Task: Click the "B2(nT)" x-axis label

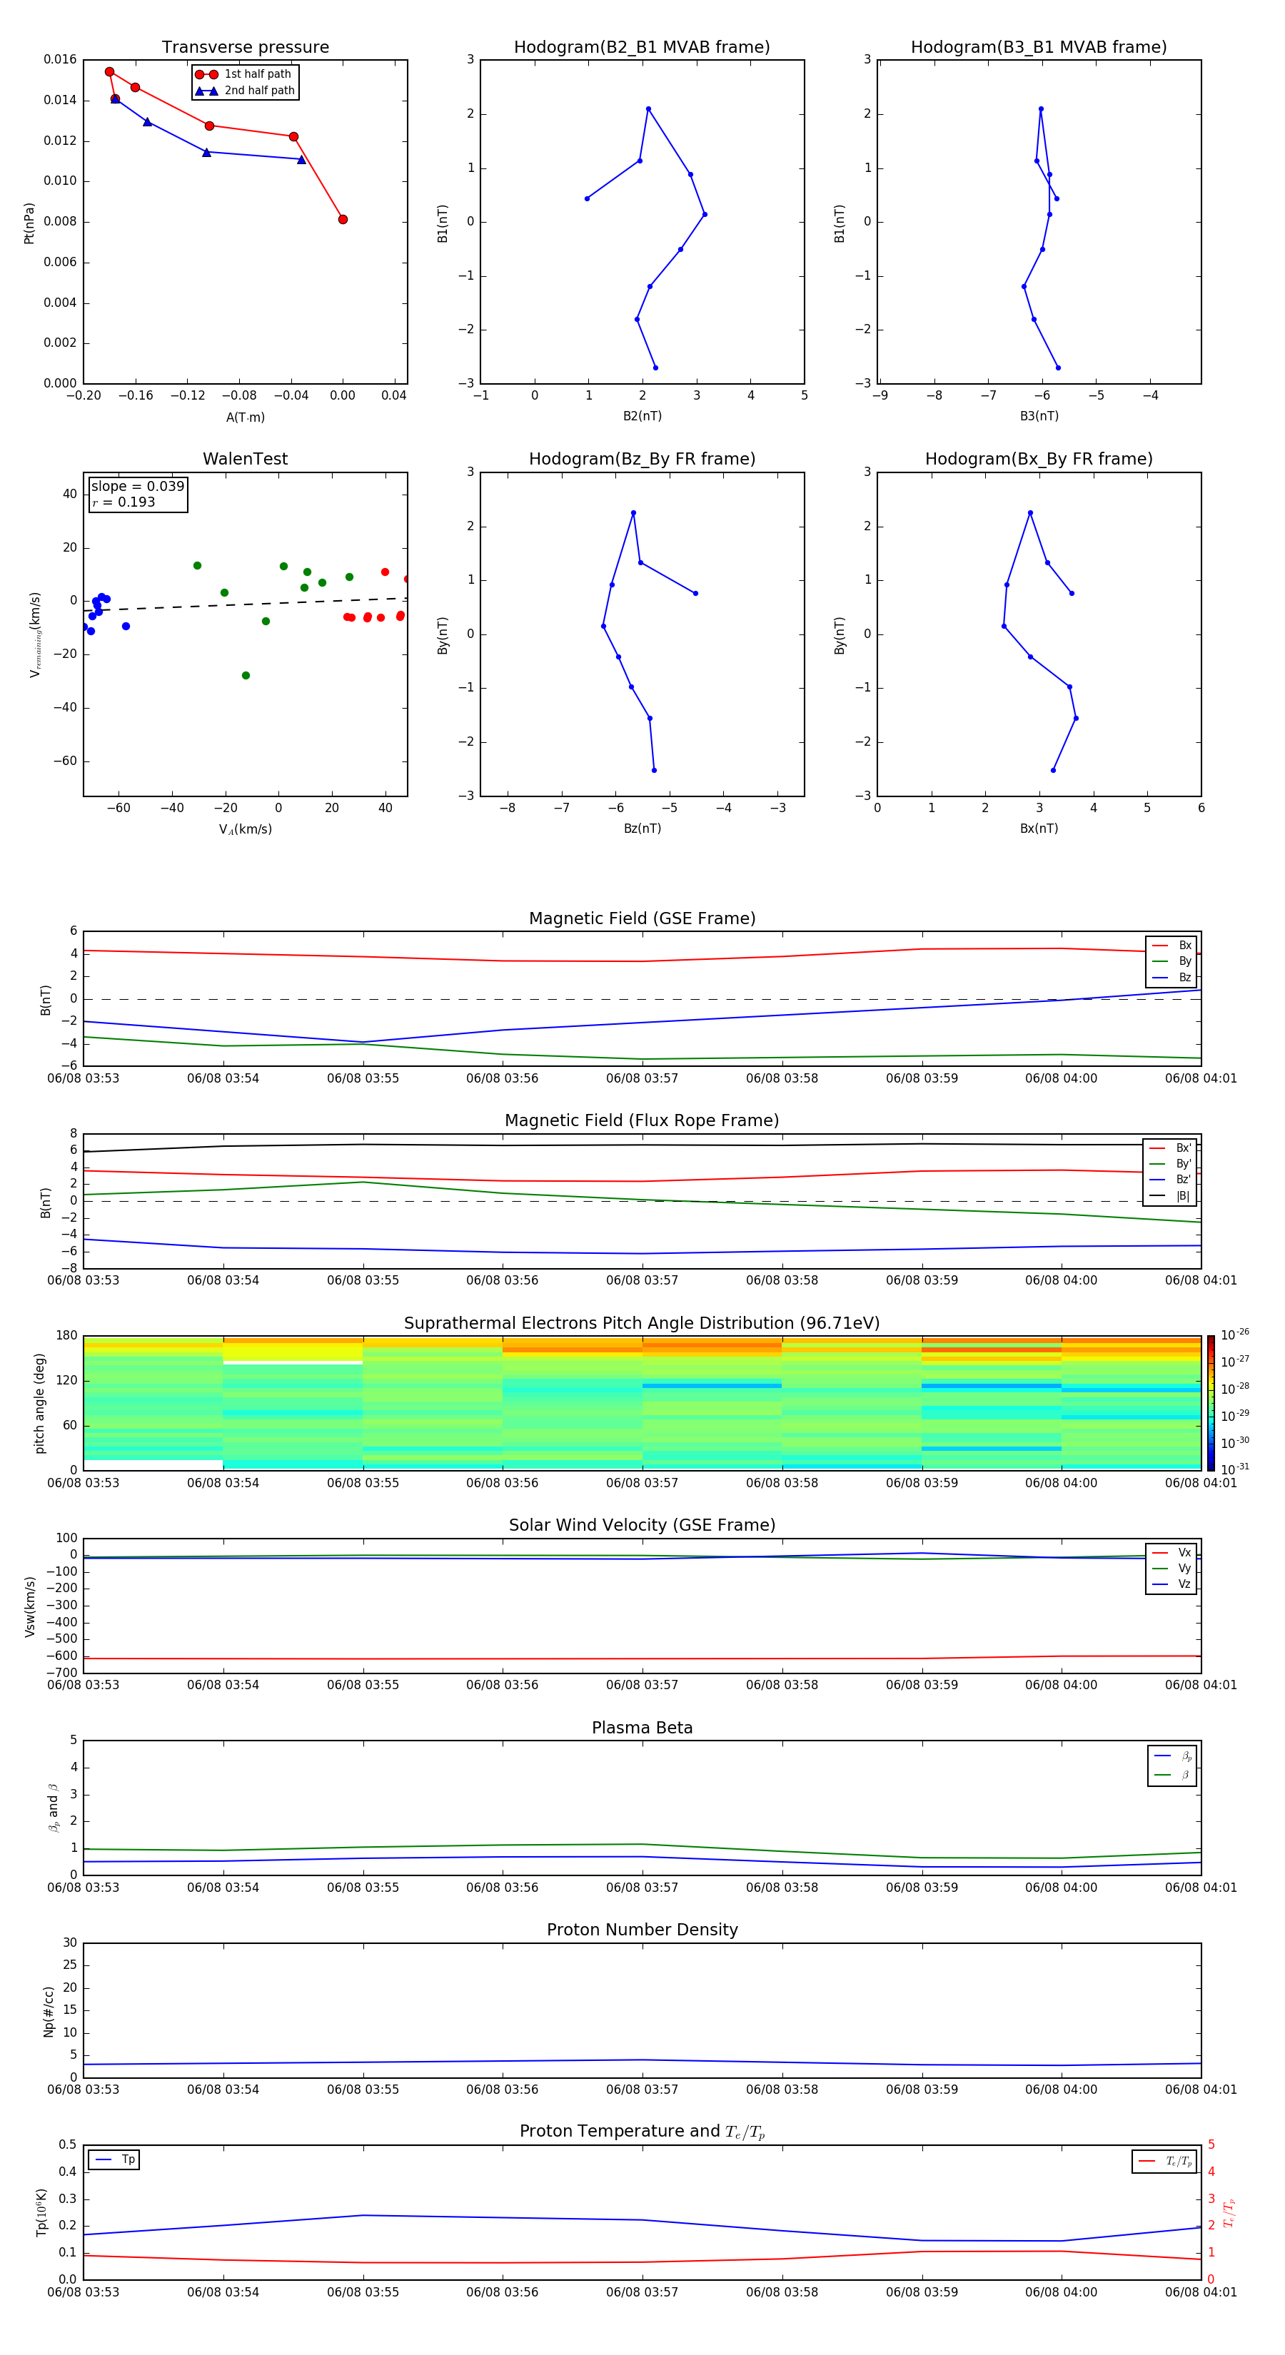Action: pyautogui.click(x=642, y=416)
